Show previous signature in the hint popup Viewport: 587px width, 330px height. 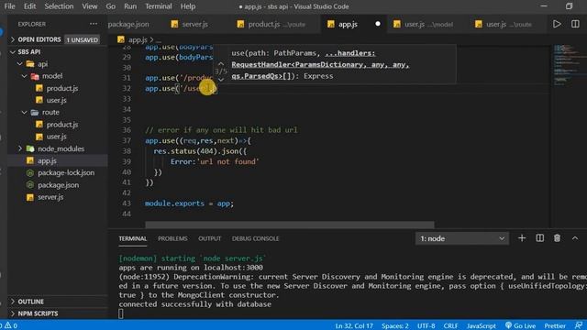[221, 64]
